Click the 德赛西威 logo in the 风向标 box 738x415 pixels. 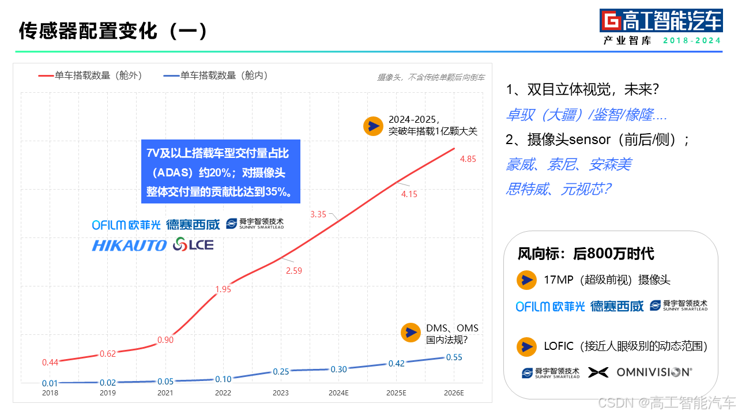click(617, 307)
